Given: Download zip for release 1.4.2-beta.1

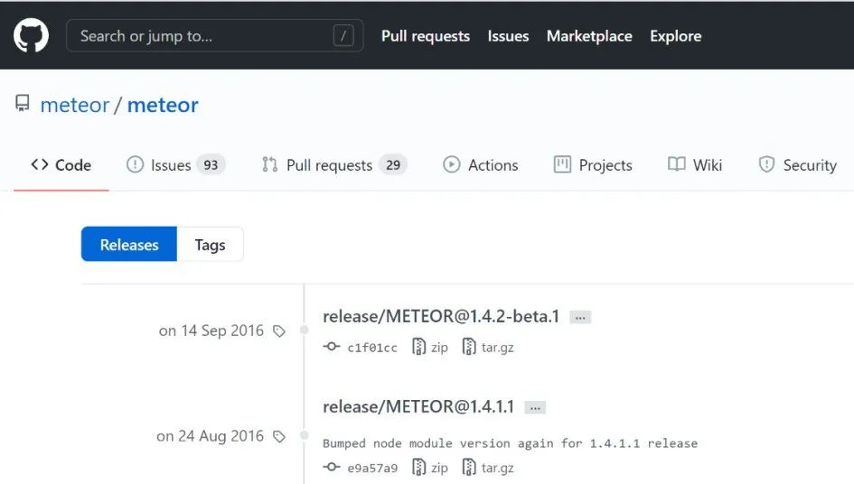Looking at the screenshot, I should tap(430, 348).
